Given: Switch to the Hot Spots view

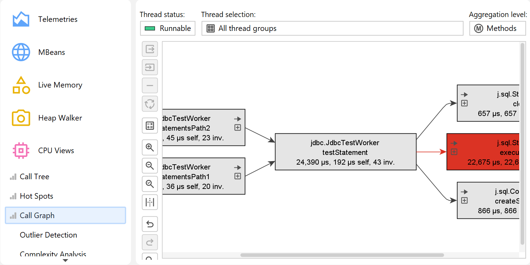Looking at the screenshot, I should tap(36, 196).
